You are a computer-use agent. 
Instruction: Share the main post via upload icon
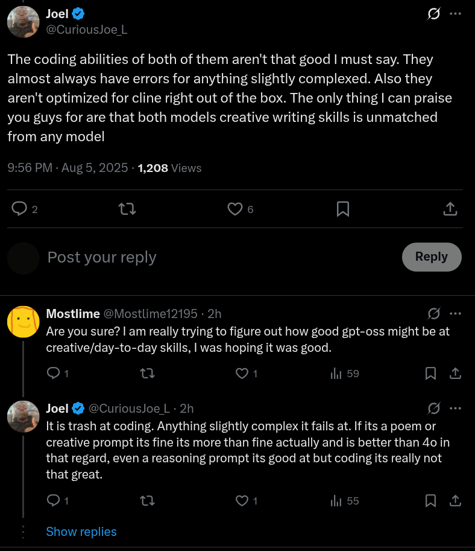[450, 209]
